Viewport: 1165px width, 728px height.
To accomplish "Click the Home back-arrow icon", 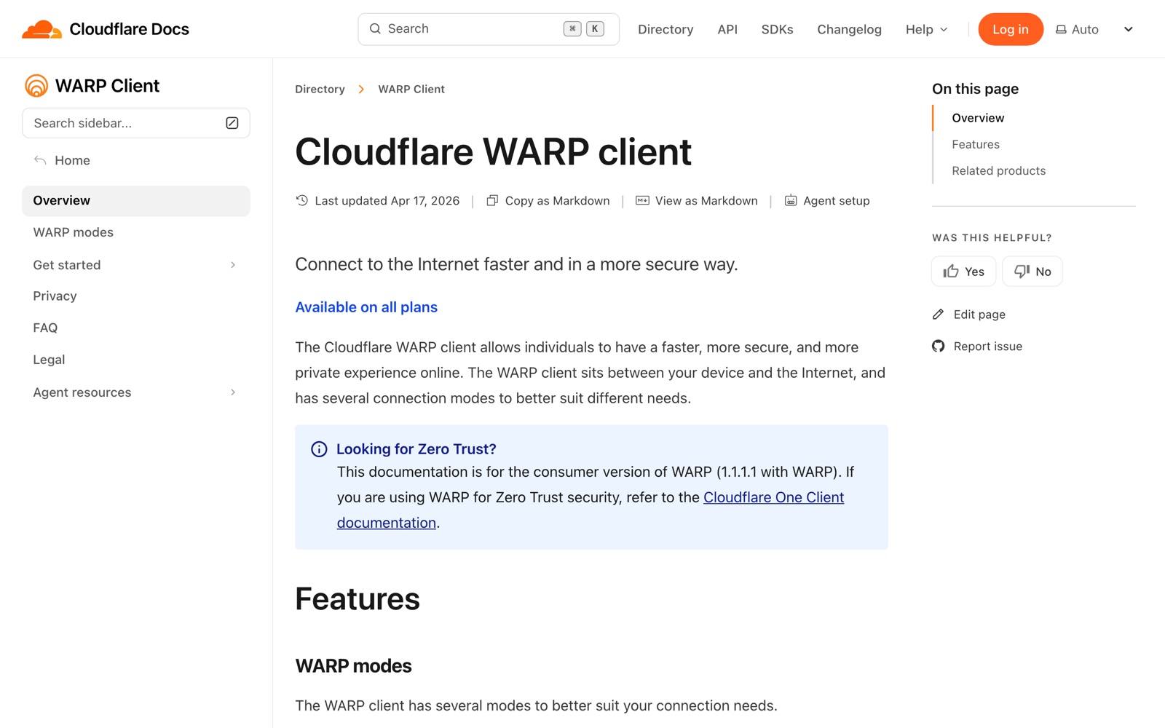I will coord(40,160).
